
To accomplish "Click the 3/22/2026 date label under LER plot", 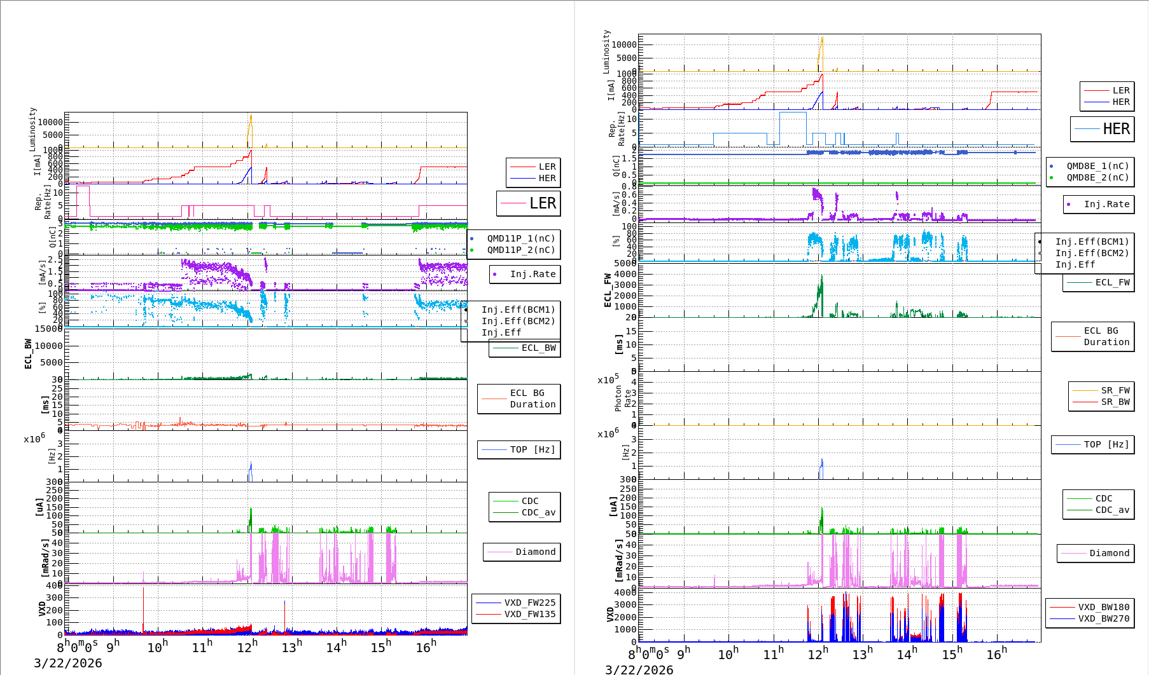I will coord(68,663).
